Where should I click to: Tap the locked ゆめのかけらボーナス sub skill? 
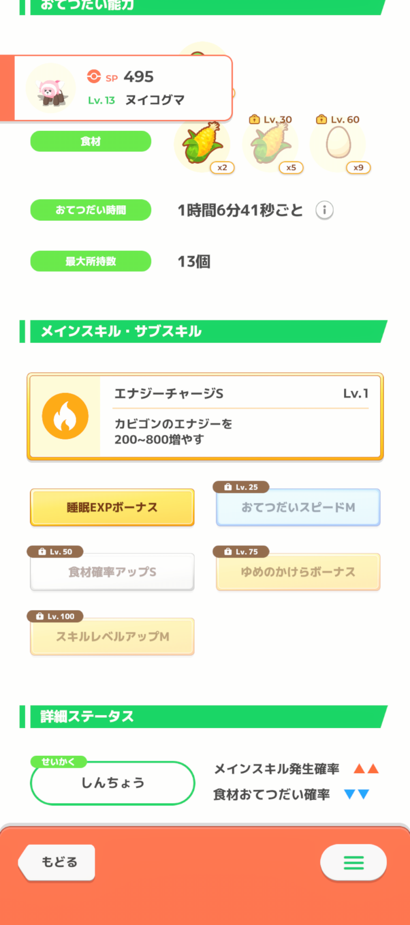[298, 572]
